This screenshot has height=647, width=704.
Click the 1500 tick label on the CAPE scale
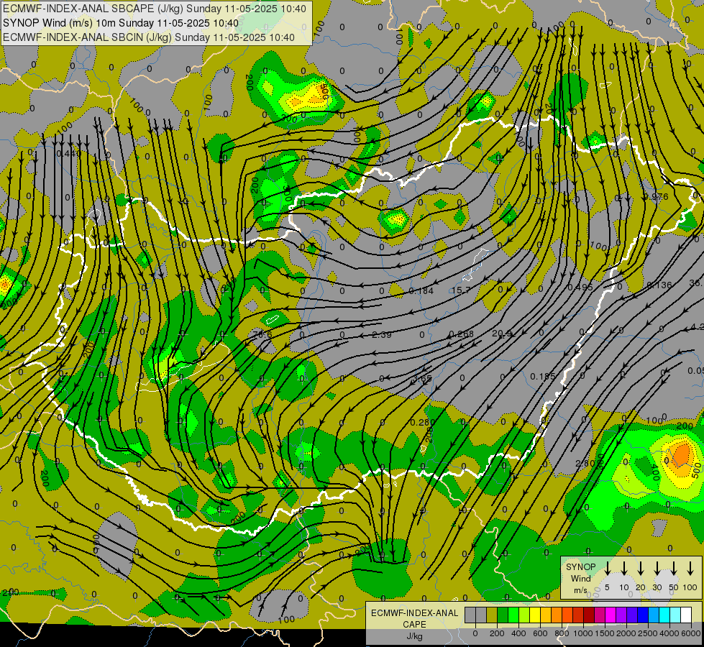pyautogui.click(x=604, y=633)
